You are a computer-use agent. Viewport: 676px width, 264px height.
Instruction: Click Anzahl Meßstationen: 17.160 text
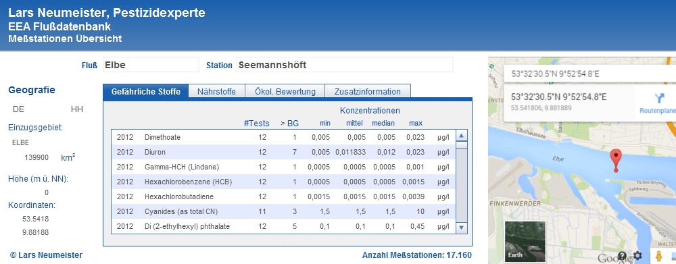click(x=417, y=255)
